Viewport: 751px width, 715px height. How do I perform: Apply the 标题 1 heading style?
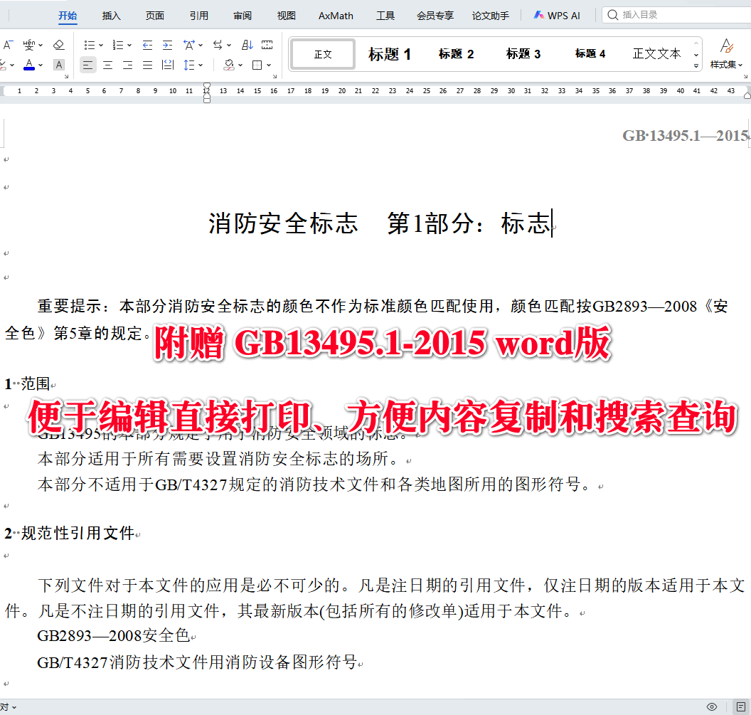tap(389, 53)
